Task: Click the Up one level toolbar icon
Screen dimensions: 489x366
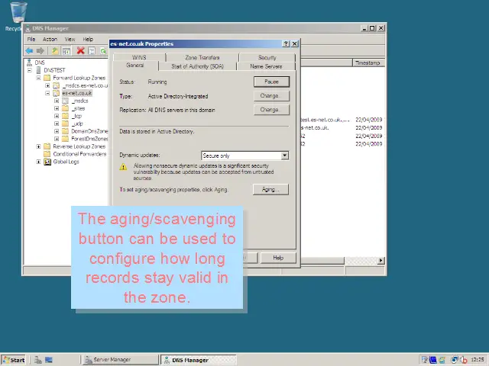Action: 55,51
